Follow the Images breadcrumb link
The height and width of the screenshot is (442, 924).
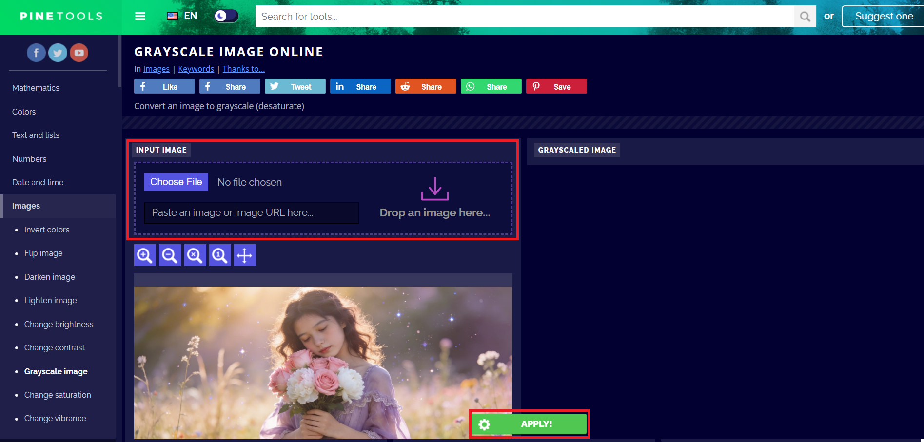tap(157, 69)
